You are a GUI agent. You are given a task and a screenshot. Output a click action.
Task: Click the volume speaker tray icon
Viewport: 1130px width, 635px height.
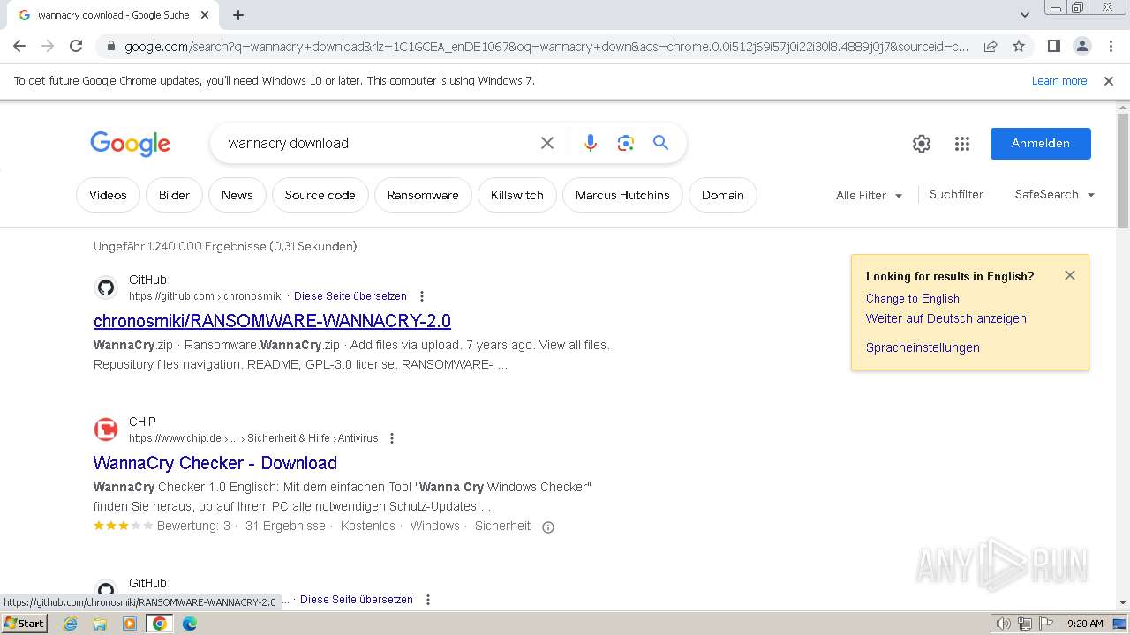[x=1004, y=624]
